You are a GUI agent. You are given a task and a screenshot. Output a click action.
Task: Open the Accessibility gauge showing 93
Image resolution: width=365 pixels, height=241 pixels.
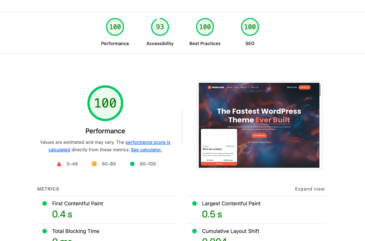pos(160,27)
